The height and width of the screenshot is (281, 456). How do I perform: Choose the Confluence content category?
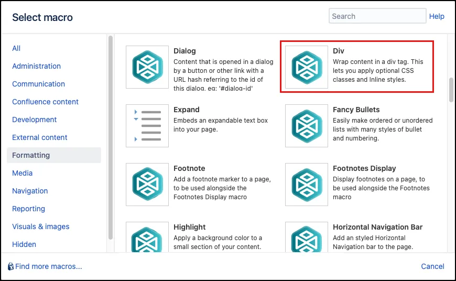coord(46,102)
